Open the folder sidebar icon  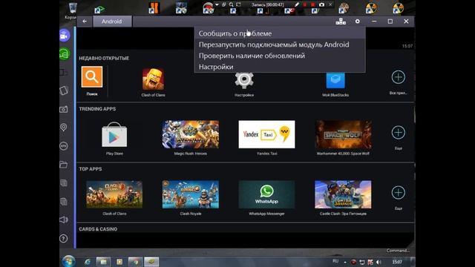(64, 165)
